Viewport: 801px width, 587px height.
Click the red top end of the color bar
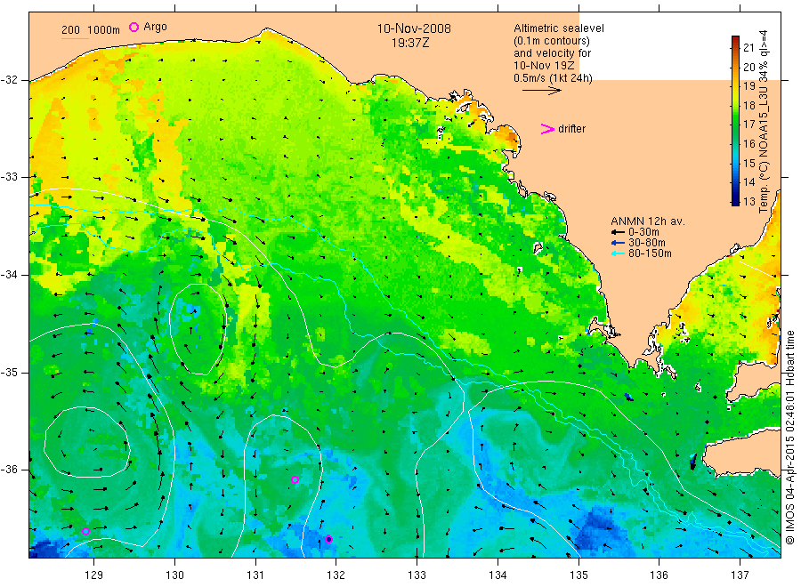coord(735,39)
